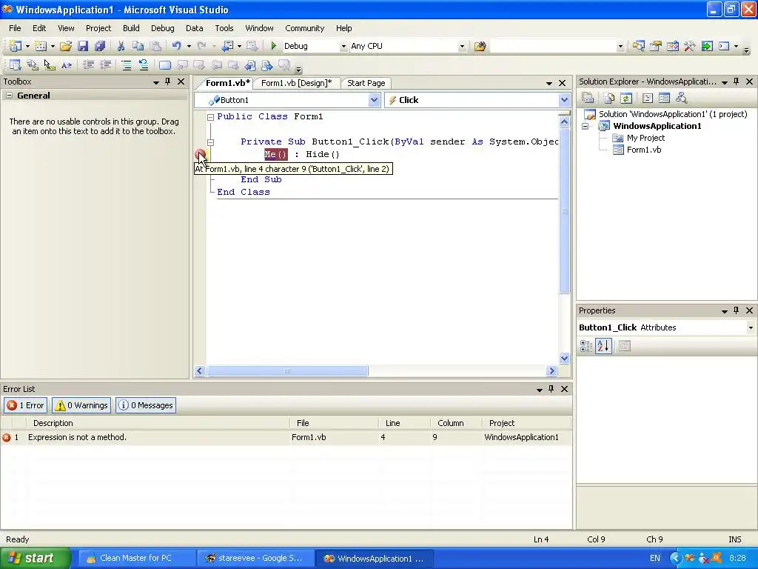Image resolution: width=758 pixels, height=569 pixels.
Task: Collapse the General group in Toolbox
Action: tap(9, 96)
